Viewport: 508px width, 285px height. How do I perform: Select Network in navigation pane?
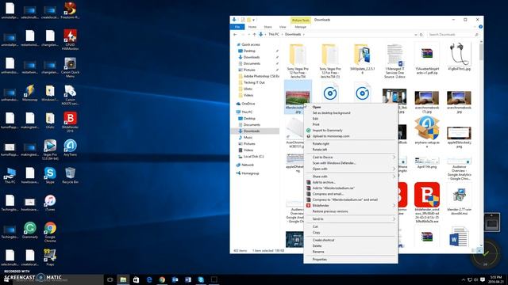(x=247, y=165)
